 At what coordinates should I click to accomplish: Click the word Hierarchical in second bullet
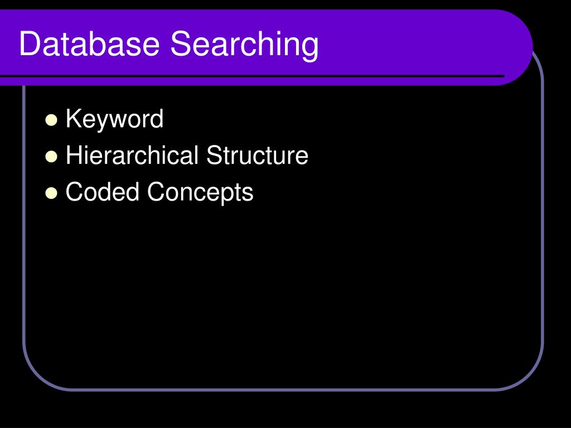coord(132,155)
